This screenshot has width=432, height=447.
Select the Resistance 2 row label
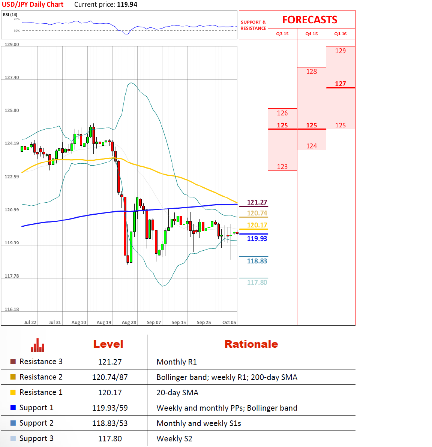coord(41,377)
